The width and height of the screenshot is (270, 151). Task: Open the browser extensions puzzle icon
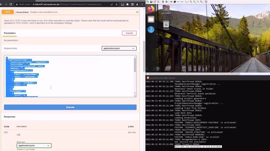(x=127, y=4)
